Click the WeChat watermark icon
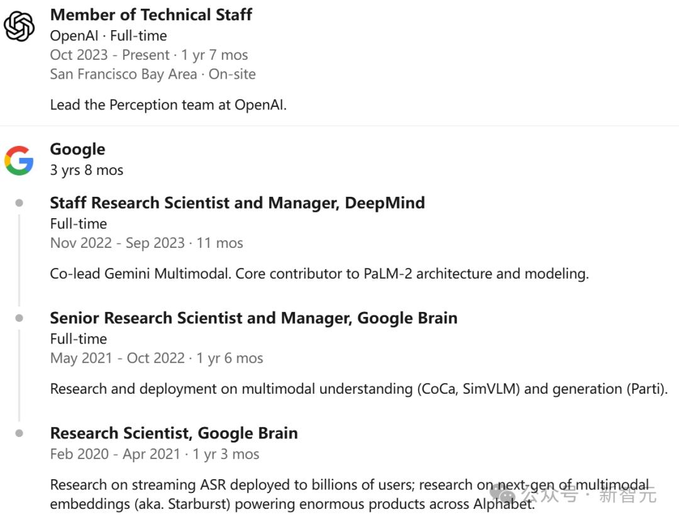The image size is (679, 522). (x=504, y=494)
